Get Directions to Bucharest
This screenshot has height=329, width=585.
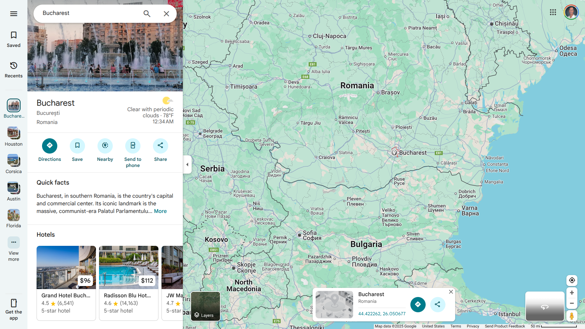click(49, 146)
